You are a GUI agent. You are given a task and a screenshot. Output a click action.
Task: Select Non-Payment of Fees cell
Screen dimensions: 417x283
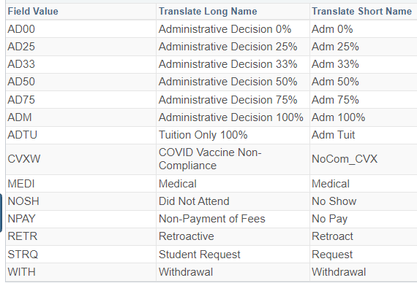point(211,219)
